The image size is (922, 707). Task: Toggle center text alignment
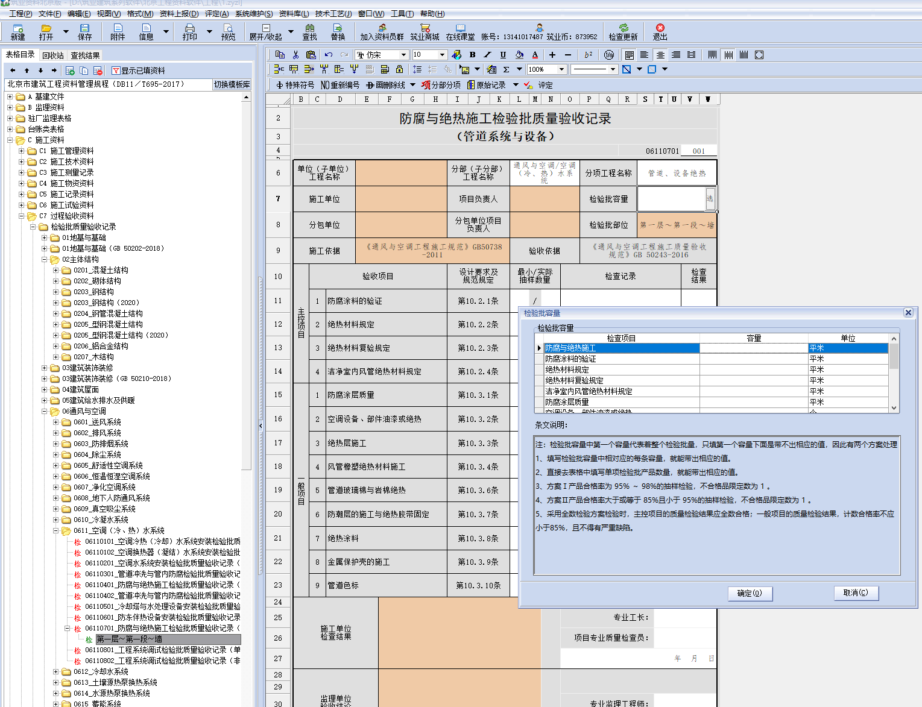[660, 55]
